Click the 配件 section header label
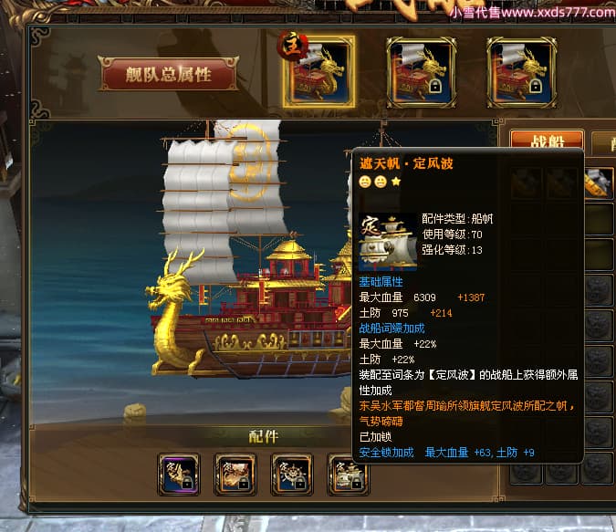The width and height of the screenshot is (616, 532). [263, 436]
